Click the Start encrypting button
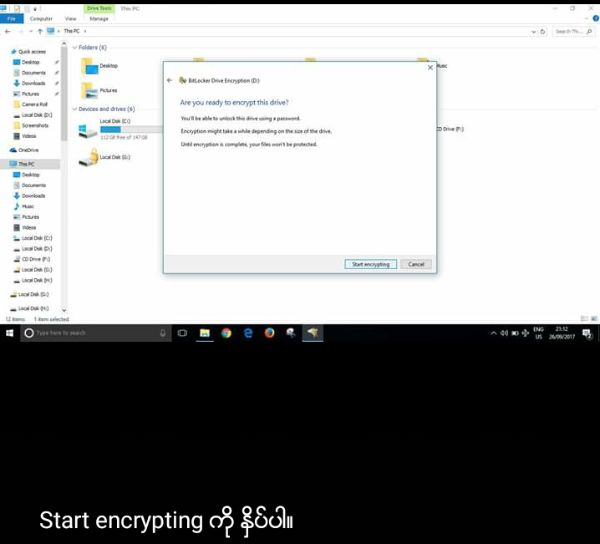This screenshot has height=544, width=600. pyautogui.click(x=370, y=264)
